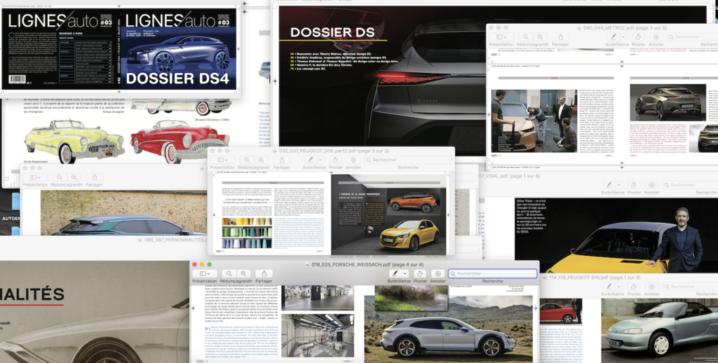Toggle Surbrillance highlighter in Peugeot 308 window

(311, 160)
